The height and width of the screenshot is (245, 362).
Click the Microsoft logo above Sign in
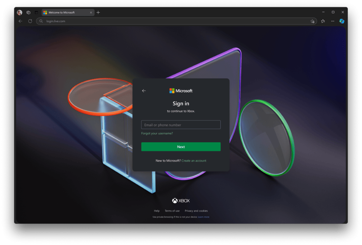pos(180,91)
